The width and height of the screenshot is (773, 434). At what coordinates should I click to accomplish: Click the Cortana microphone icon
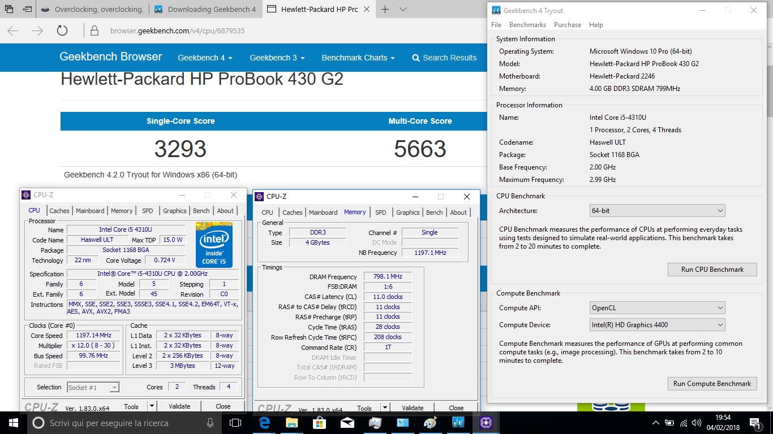tap(210, 423)
